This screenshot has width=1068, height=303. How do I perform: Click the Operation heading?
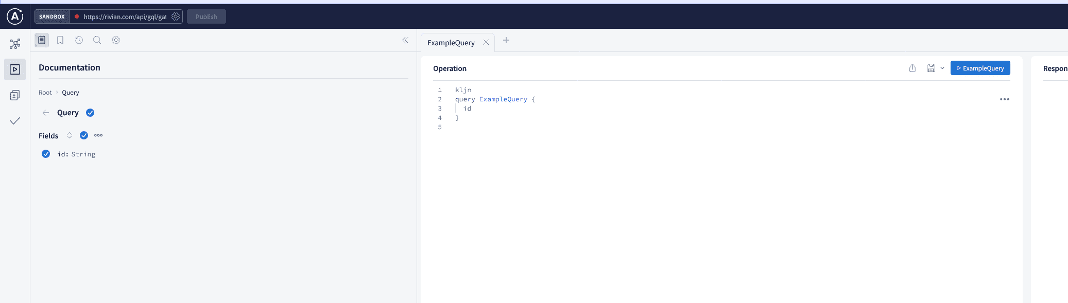pyautogui.click(x=450, y=68)
